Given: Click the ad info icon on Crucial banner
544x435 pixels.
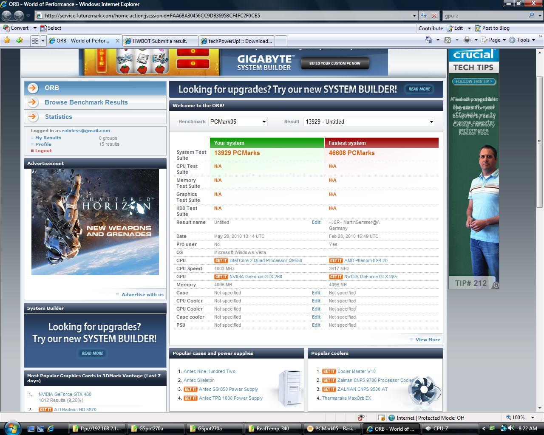Looking at the screenshot, I should point(496,285).
